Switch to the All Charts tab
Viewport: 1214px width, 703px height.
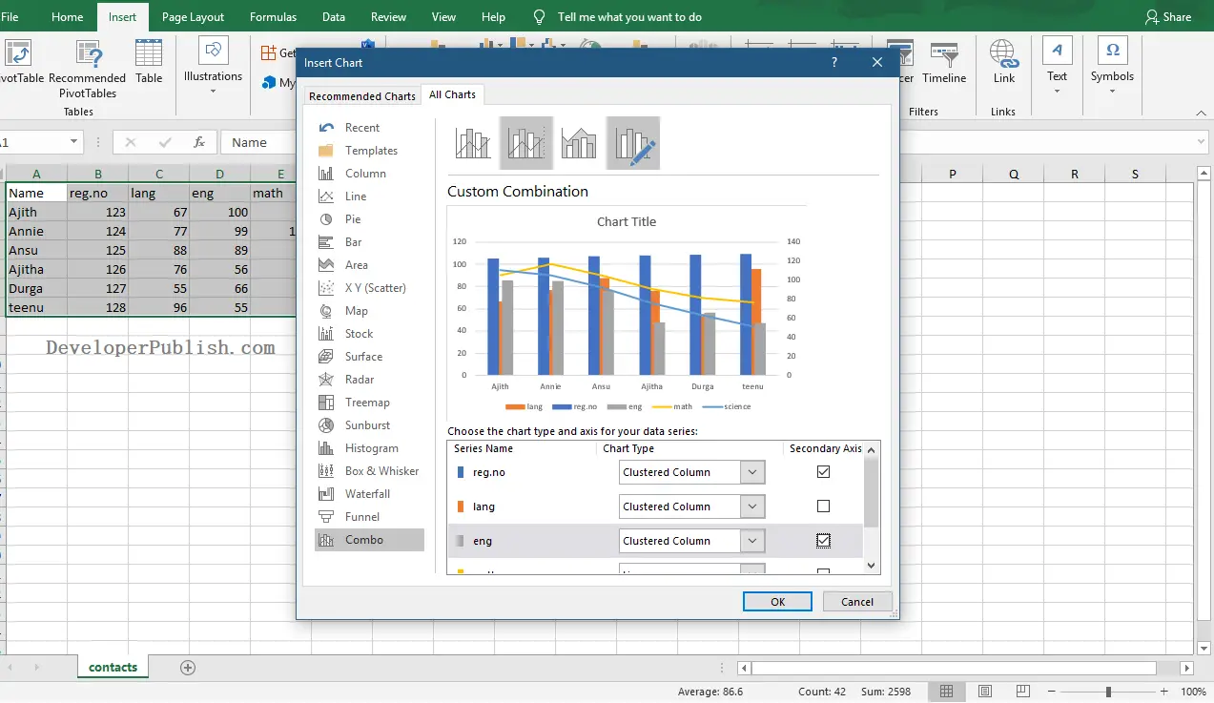453,94
